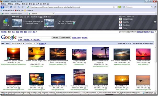
Task: Open the back/forward history dropdown arrow
Action: coord(8,7)
